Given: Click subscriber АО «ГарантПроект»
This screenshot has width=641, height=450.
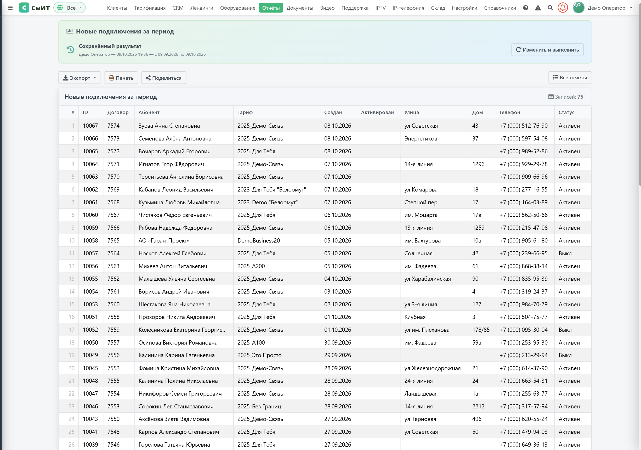Looking at the screenshot, I should click(164, 240).
